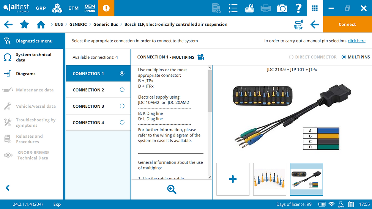Open the calendar icon in status bar

351,204
